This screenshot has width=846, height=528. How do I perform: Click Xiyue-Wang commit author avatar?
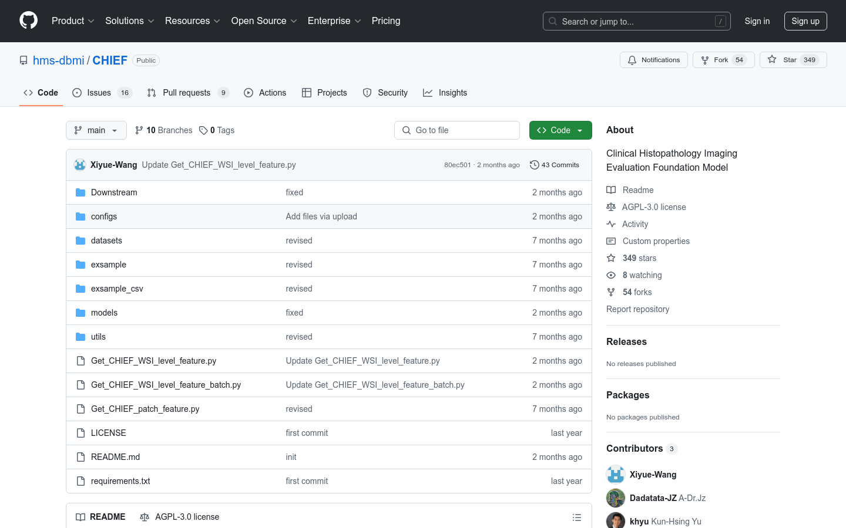pyautogui.click(x=80, y=165)
